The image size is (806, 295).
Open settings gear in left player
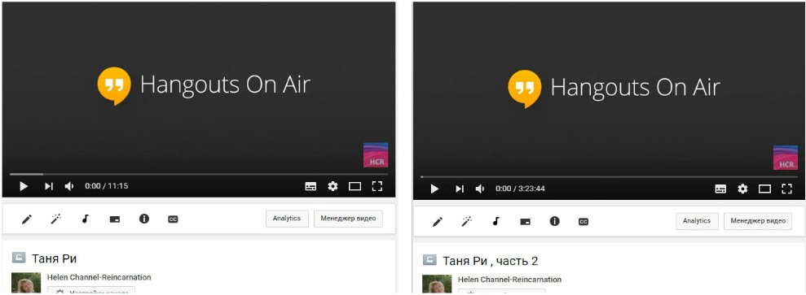tap(333, 186)
